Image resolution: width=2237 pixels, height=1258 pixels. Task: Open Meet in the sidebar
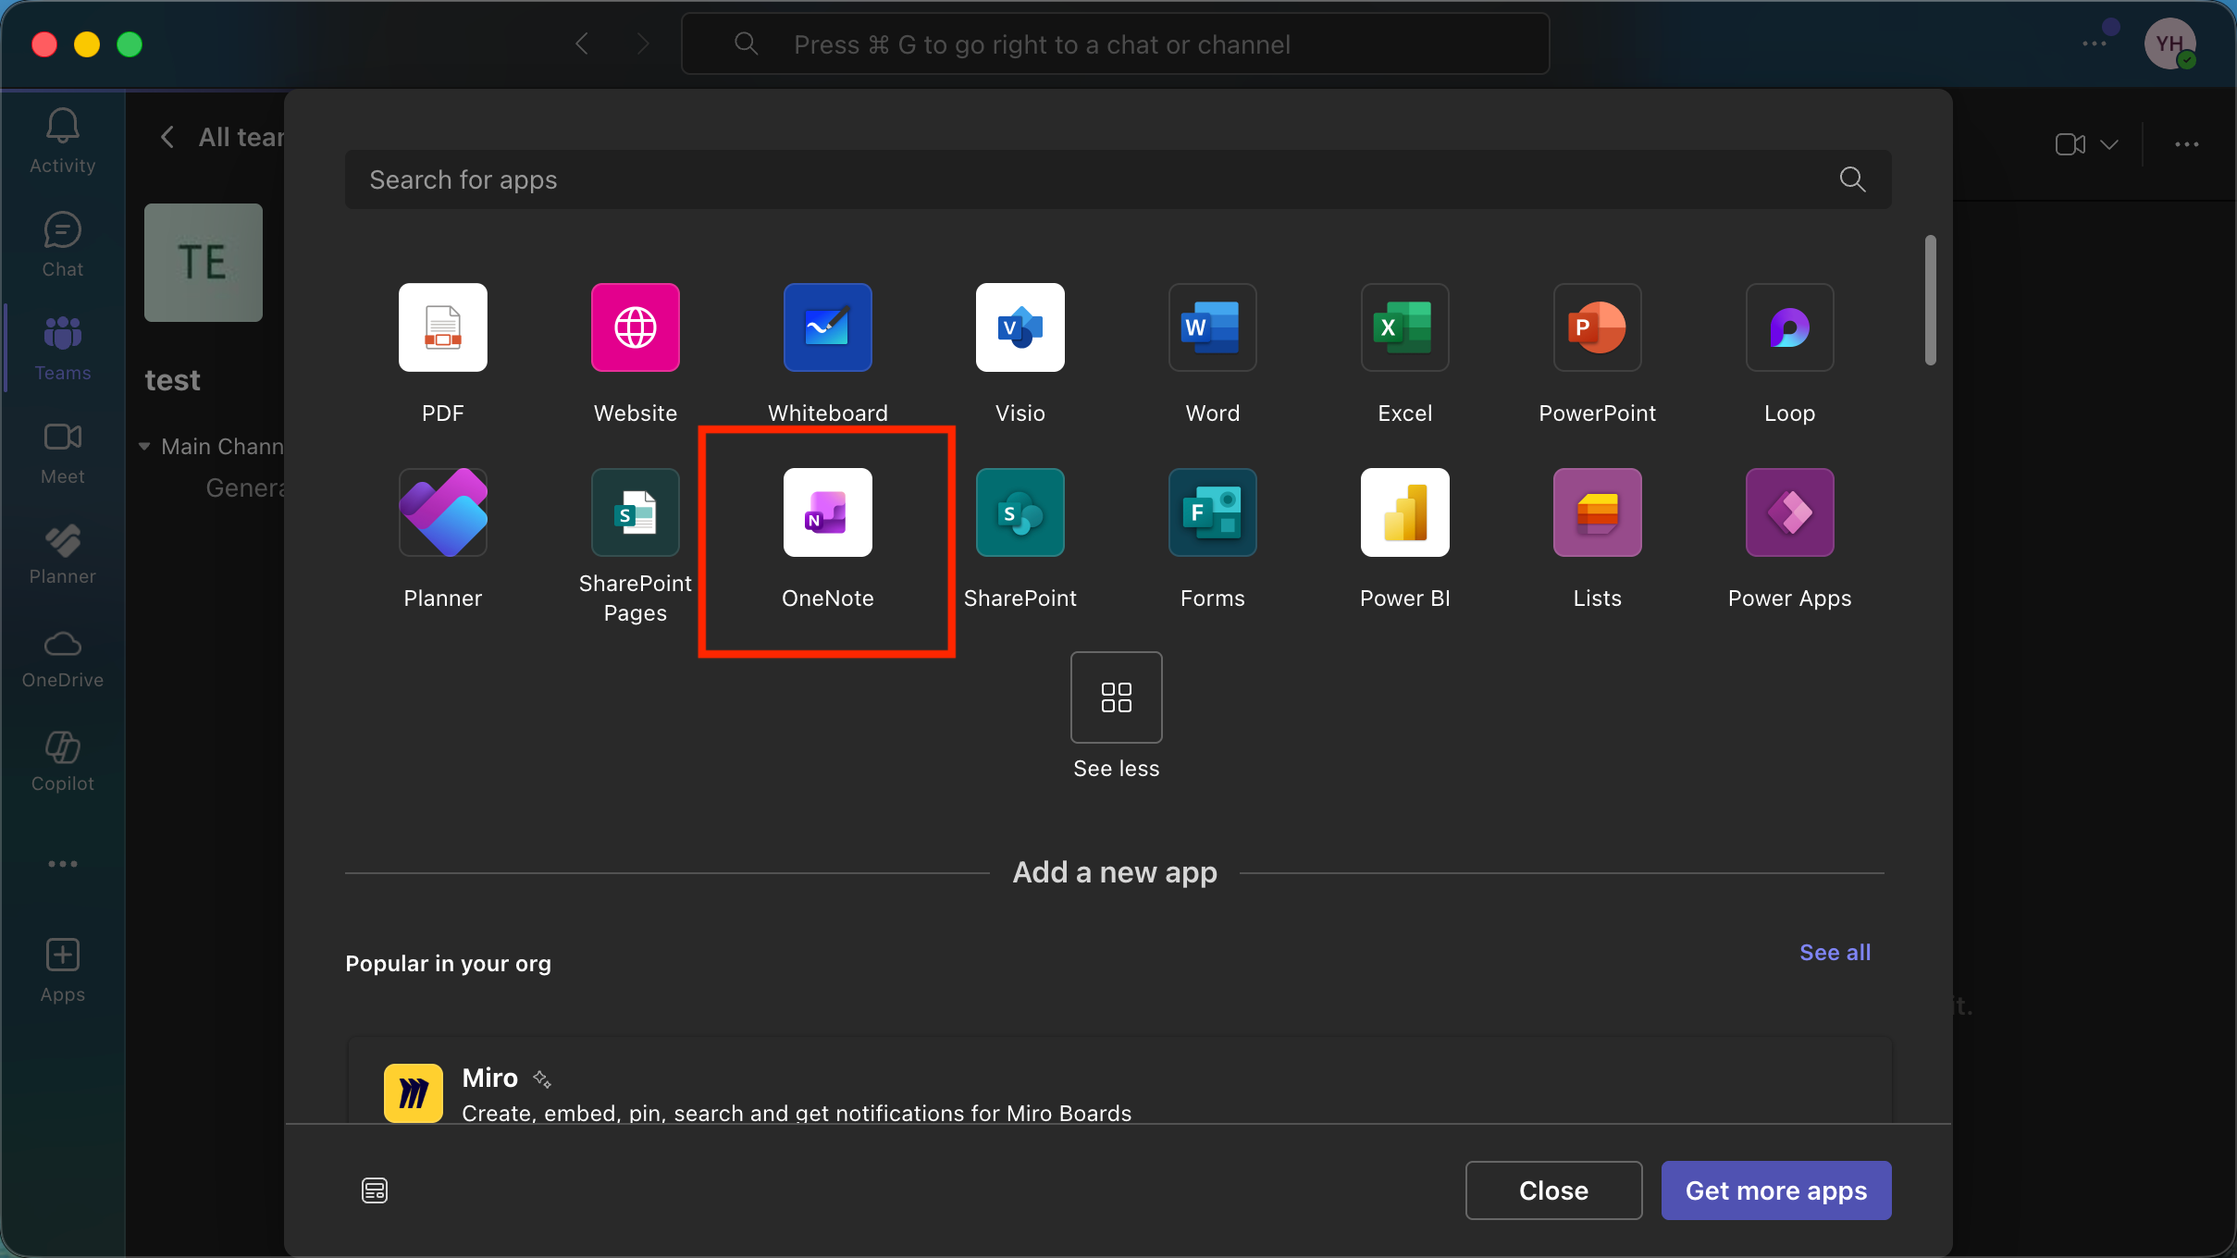coord(63,451)
